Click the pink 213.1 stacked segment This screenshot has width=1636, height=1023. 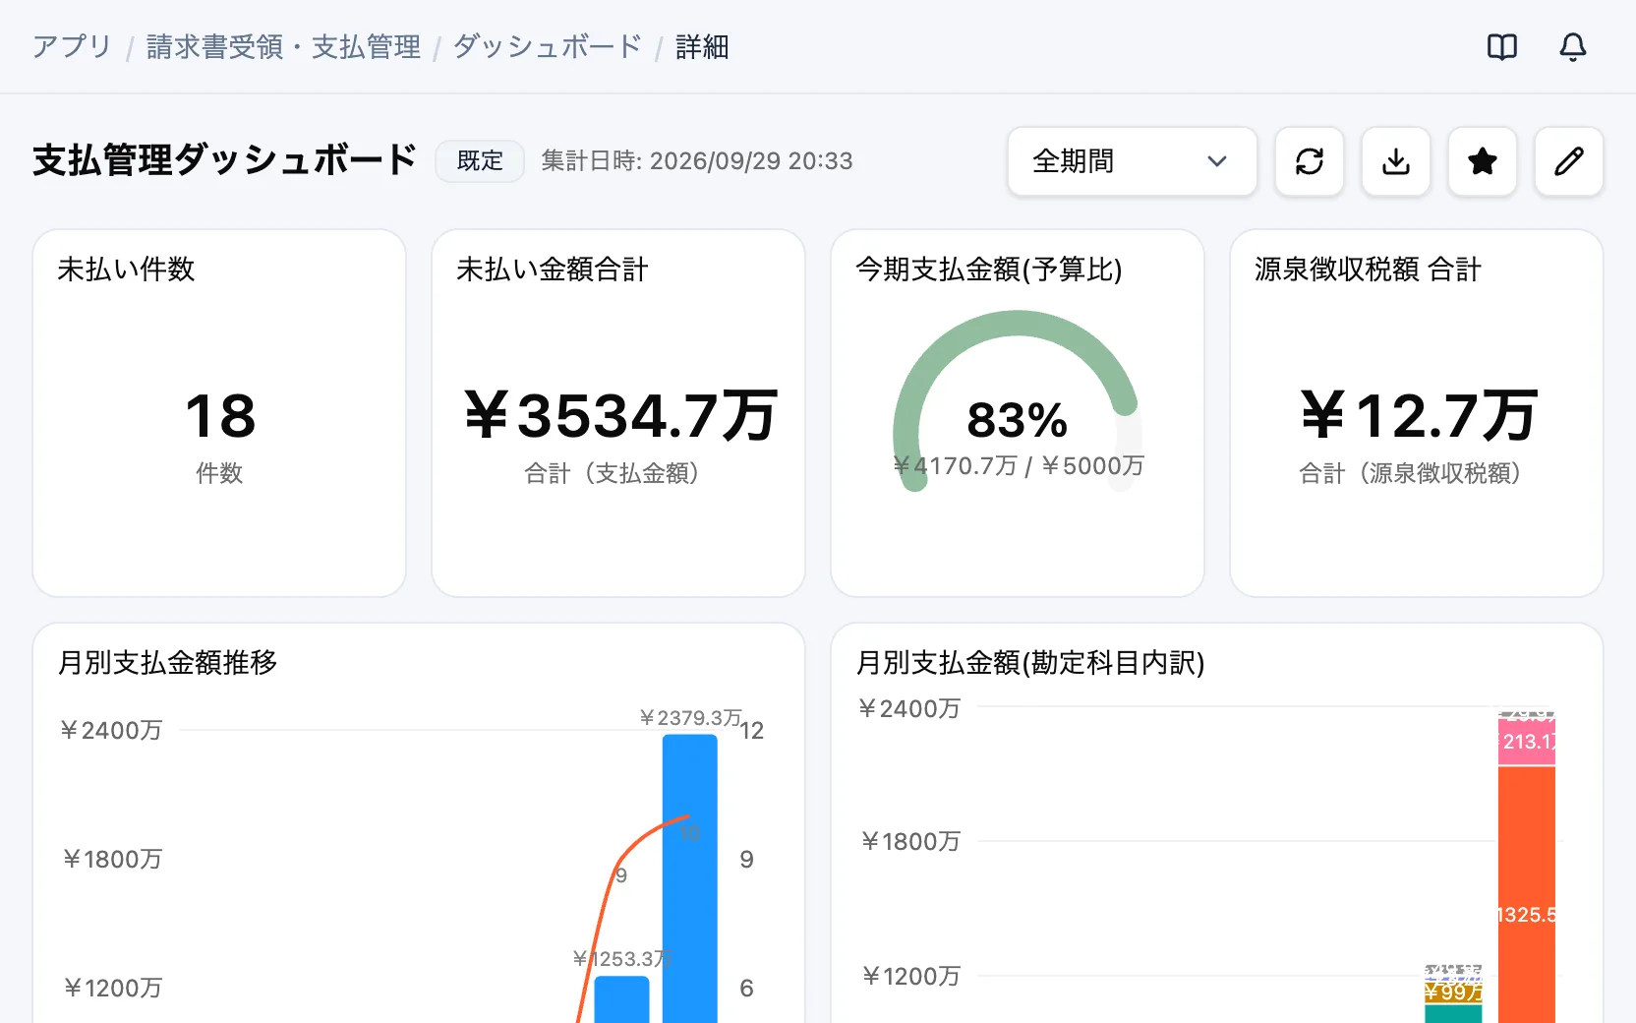click(1527, 742)
